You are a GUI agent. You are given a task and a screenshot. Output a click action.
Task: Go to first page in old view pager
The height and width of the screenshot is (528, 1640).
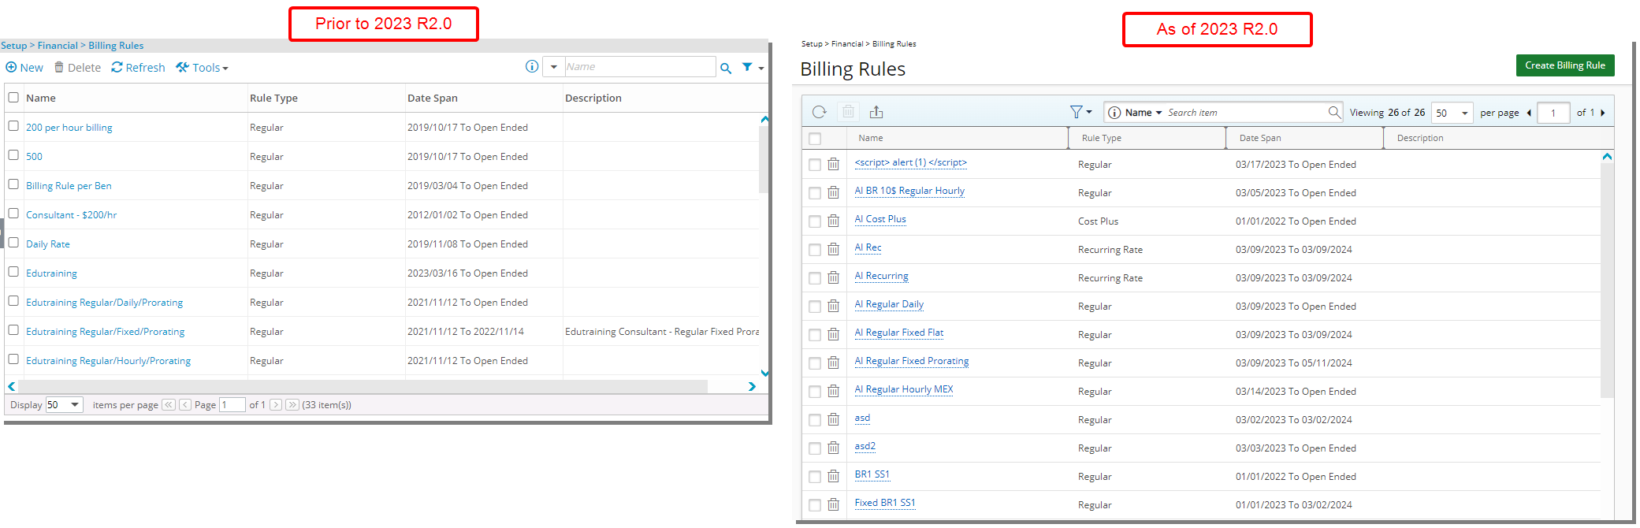(x=169, y=405)
